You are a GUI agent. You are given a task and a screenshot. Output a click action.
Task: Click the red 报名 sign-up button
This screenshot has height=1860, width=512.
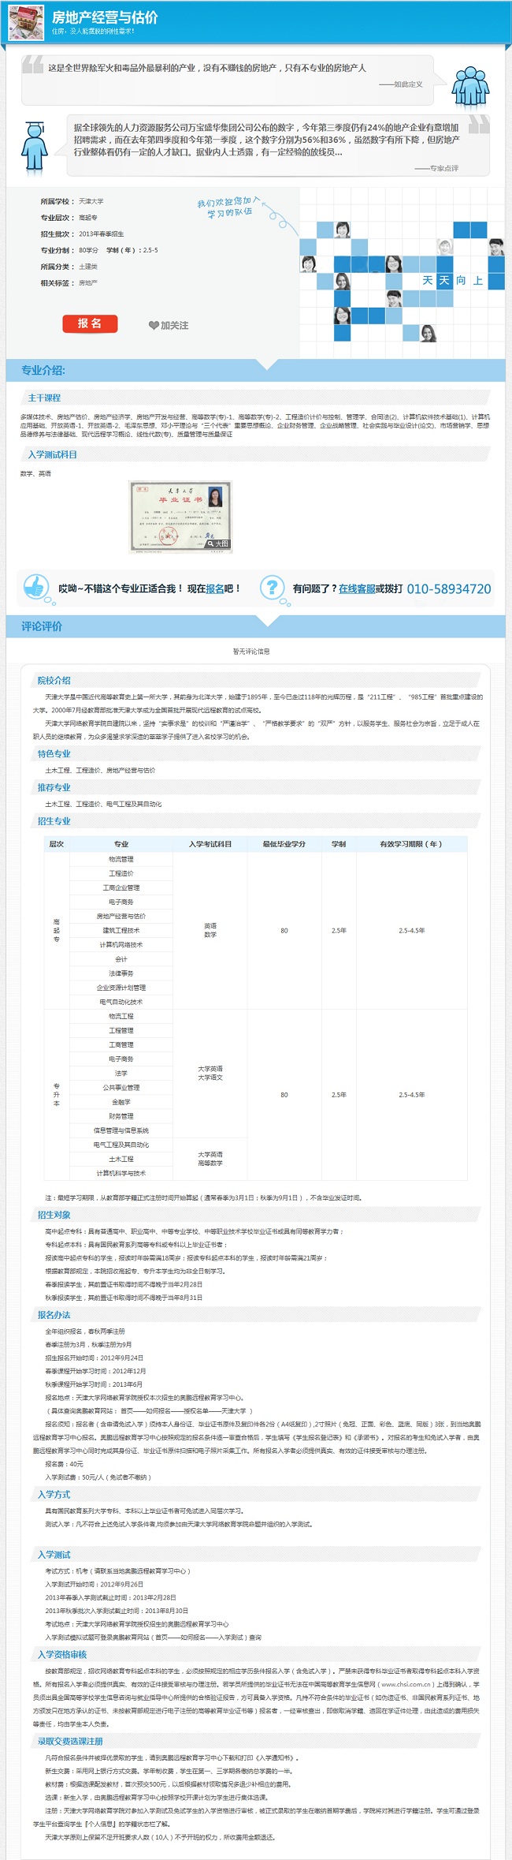(x=90, y=323)
